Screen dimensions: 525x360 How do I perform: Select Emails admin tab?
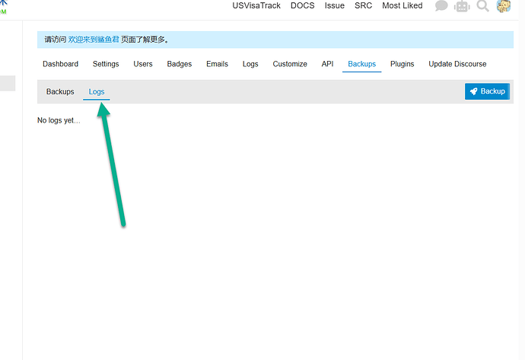point(218,64)
